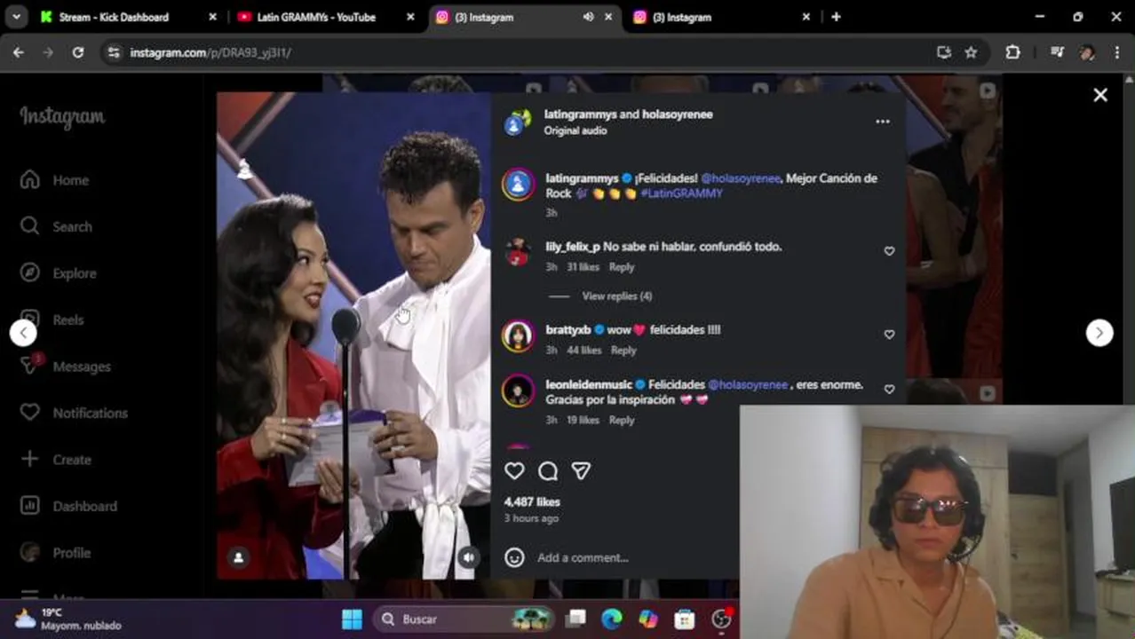View site information icon
The width and height of the screenshot is (1135, 639).
tap(113, 52)
